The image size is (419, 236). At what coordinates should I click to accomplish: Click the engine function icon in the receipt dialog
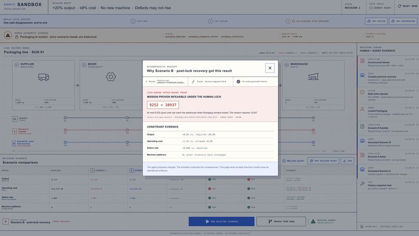193,81
